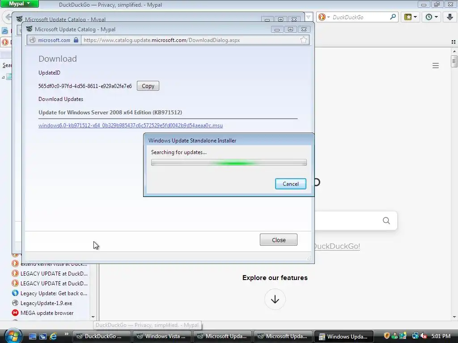Screen dimensions: 458x343
Task: Cancel the Windows Update Standalone Installer search
Action: point(290,184)
